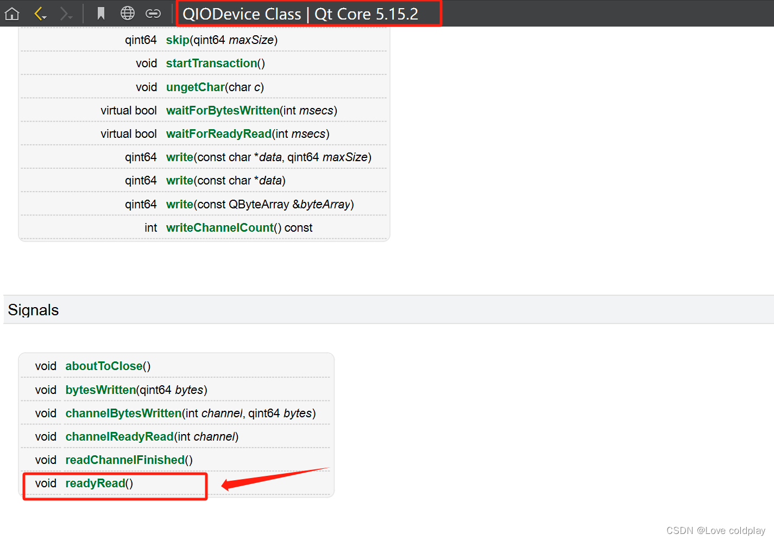This screenshot has height=541, width=774.
Task: Copy the link to this help page
Action: click(x=153, y=14)
